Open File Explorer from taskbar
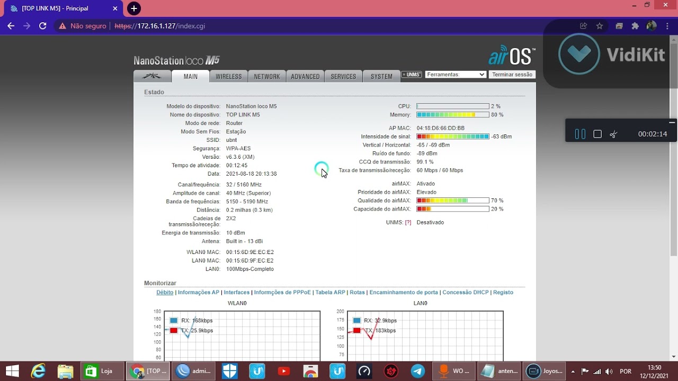 click(x=65, y=371)
